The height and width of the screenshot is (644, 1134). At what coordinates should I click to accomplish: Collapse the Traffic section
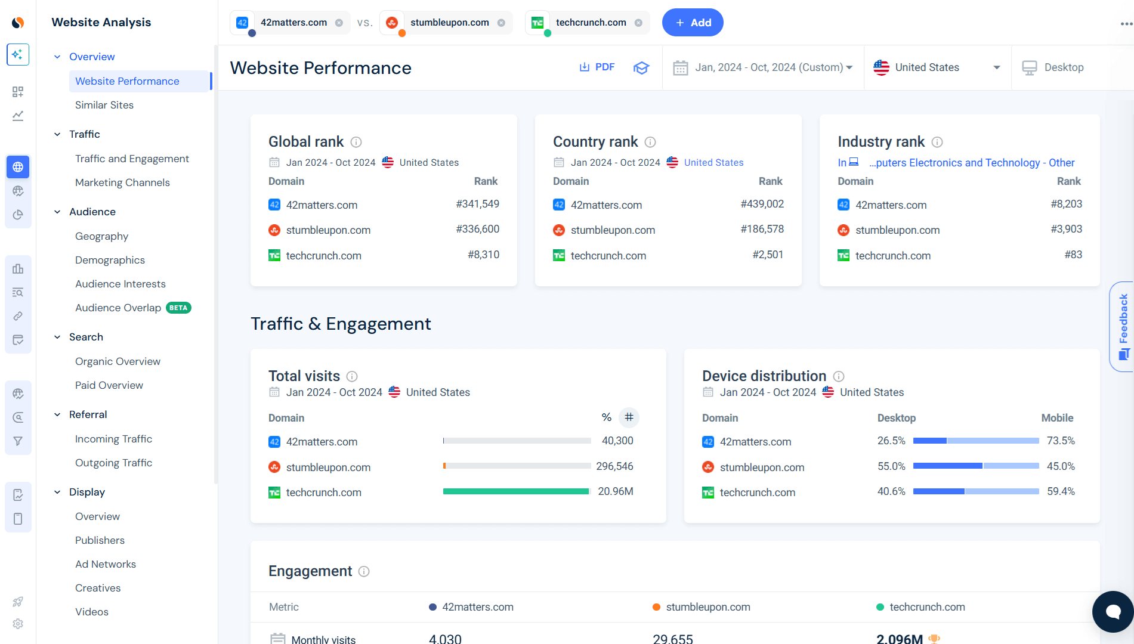[x=57, y=134]
